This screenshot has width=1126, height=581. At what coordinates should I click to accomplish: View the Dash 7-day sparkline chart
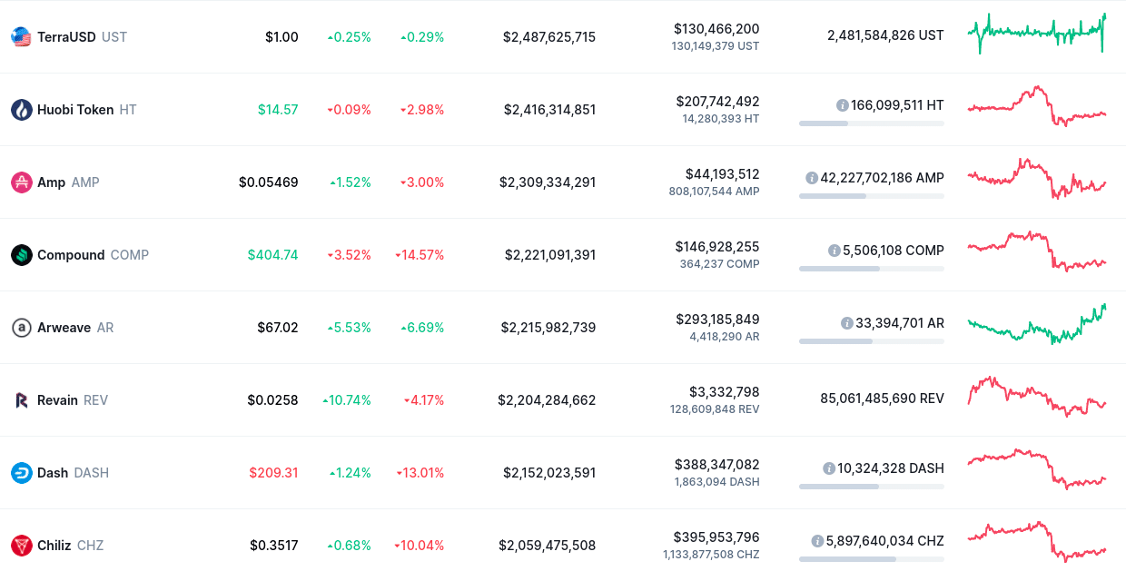1037,469
